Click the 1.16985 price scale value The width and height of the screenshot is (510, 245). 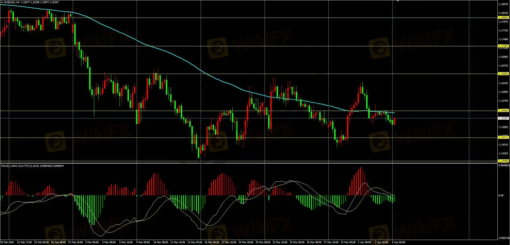point(503,57)
